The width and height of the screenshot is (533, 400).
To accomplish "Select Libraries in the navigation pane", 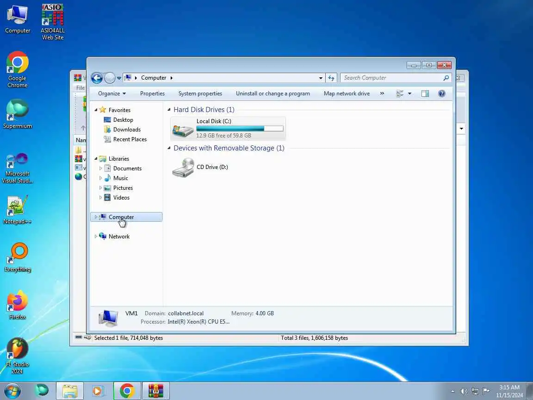I will [118, 159].
